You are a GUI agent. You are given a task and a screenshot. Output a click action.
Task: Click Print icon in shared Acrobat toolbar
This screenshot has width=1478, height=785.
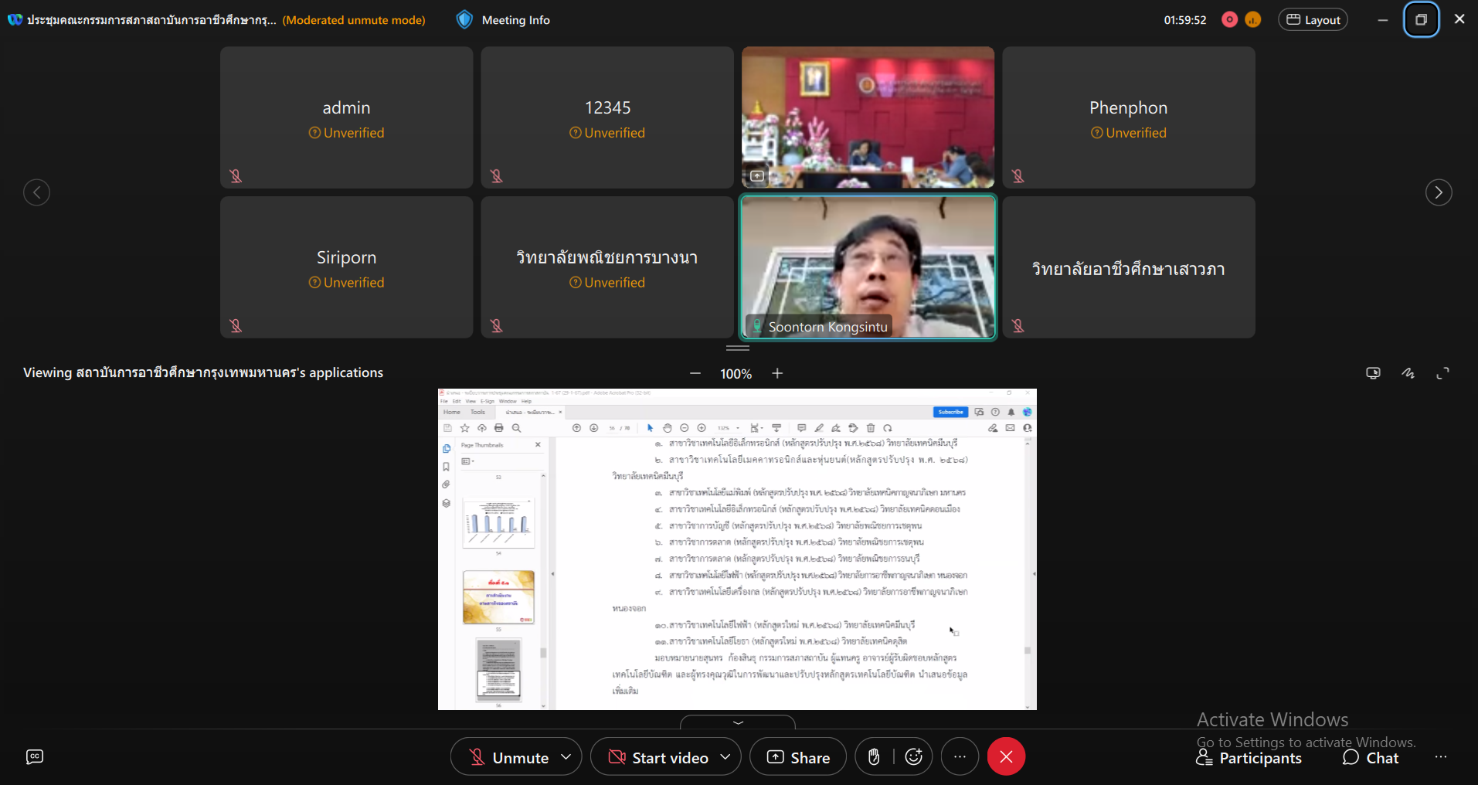point(498,428)
